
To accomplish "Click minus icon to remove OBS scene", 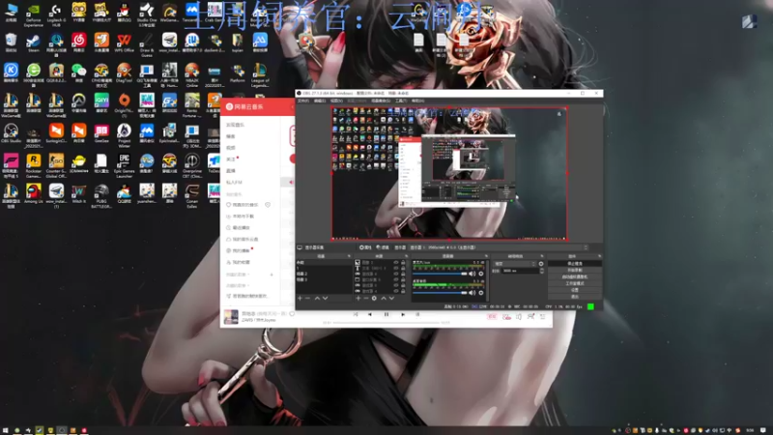I will (x=307, y=299).
